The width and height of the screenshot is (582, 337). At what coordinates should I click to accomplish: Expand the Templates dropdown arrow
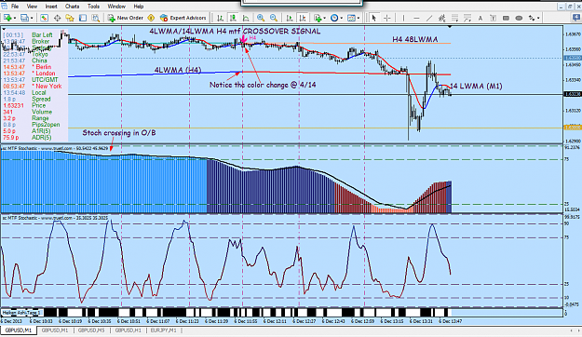359,18
